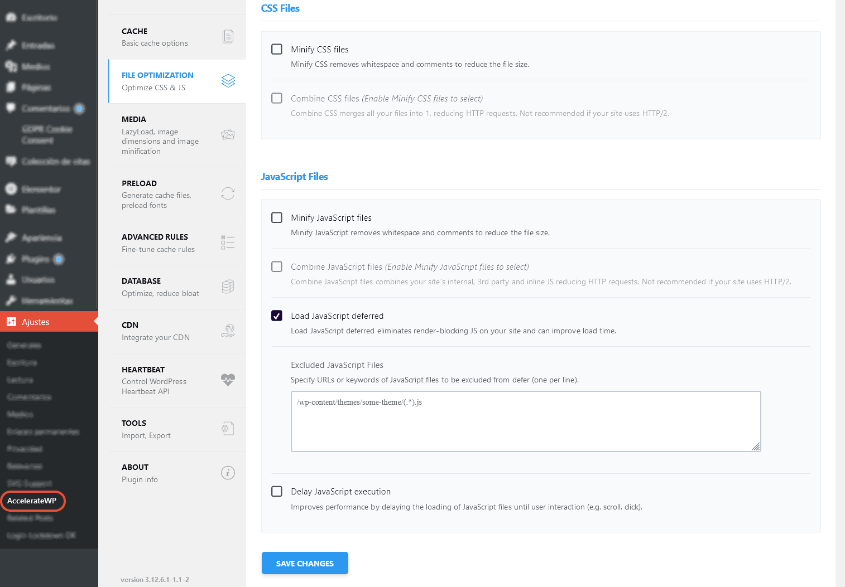Click the Database stack icon
This screenshot has width=845, height=587.
pos(228,286)
